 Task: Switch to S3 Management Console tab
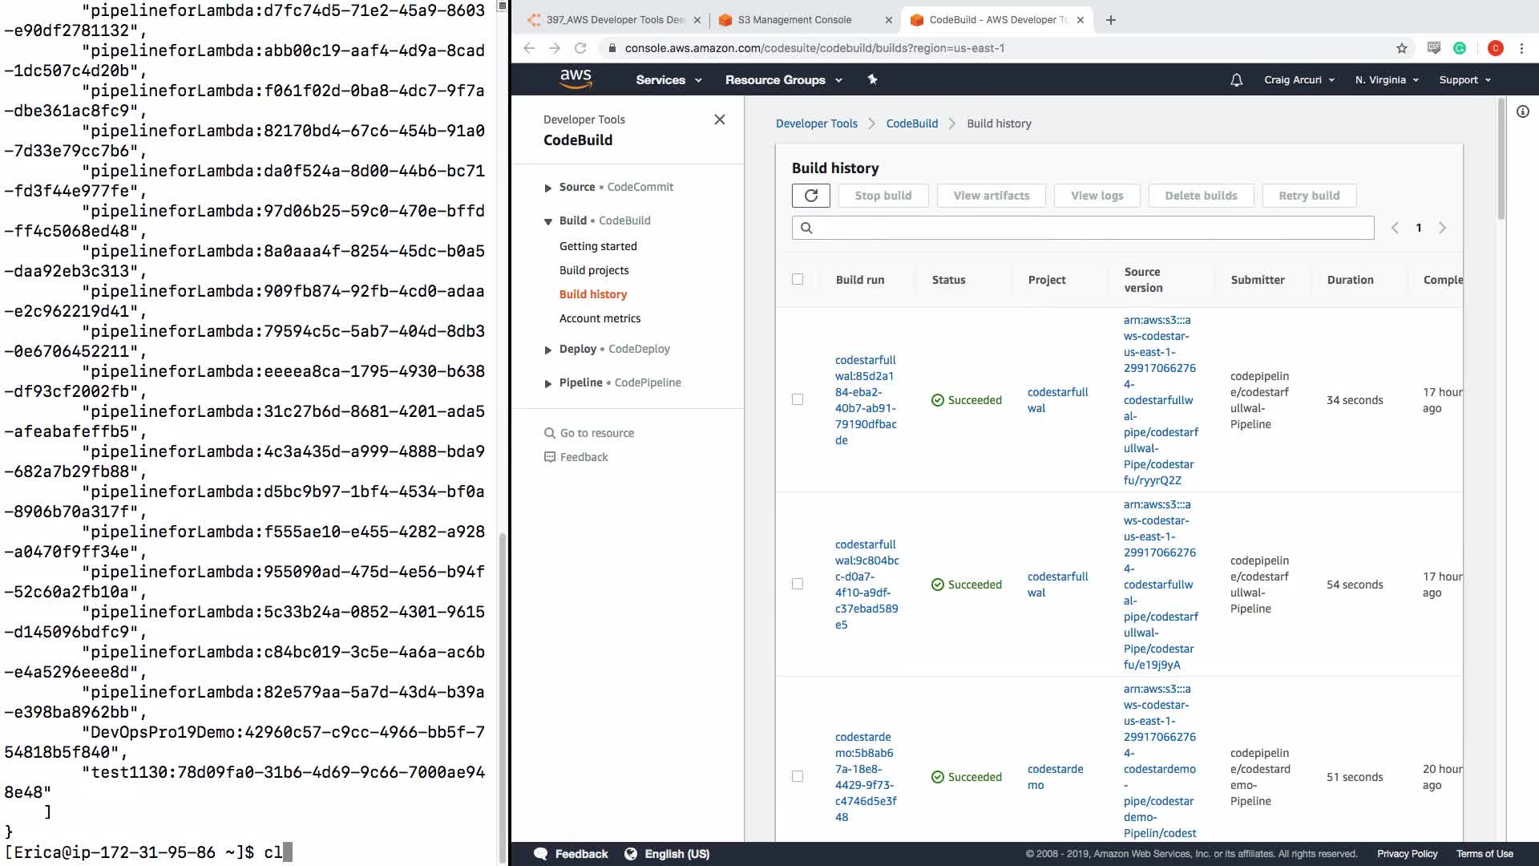pos(794,20)
